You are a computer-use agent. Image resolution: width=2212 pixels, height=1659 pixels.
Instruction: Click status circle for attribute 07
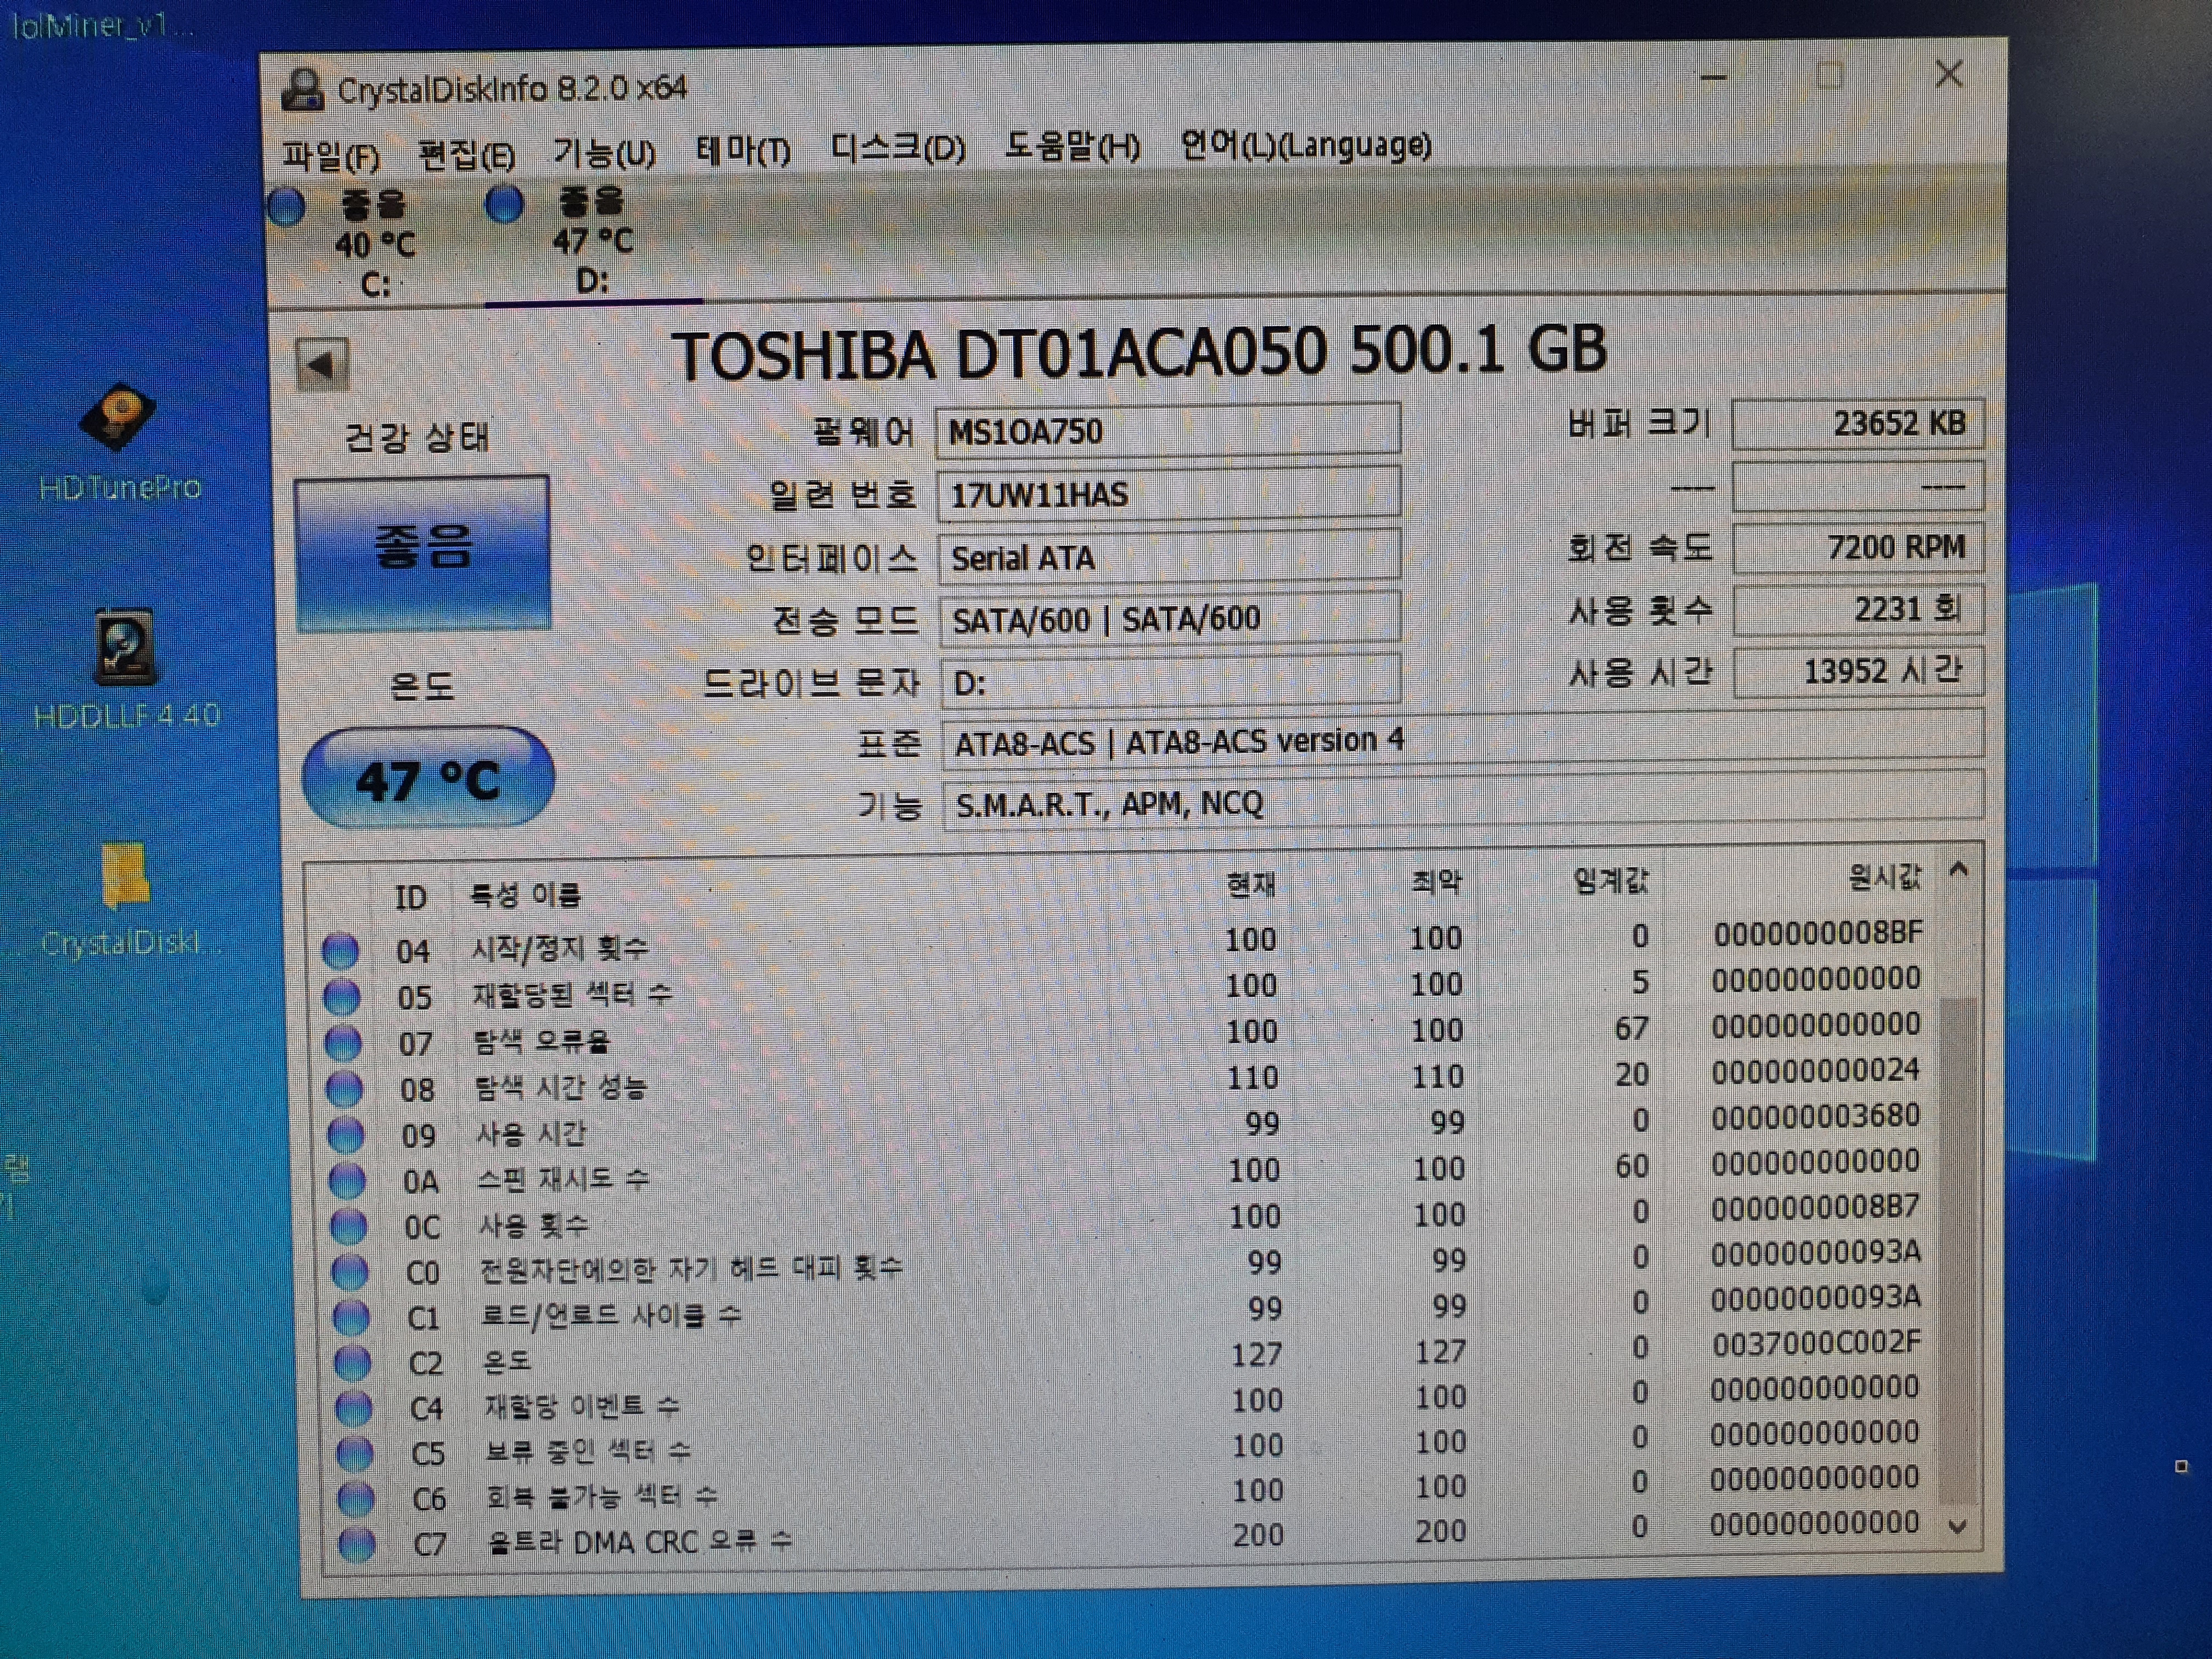343,1042
